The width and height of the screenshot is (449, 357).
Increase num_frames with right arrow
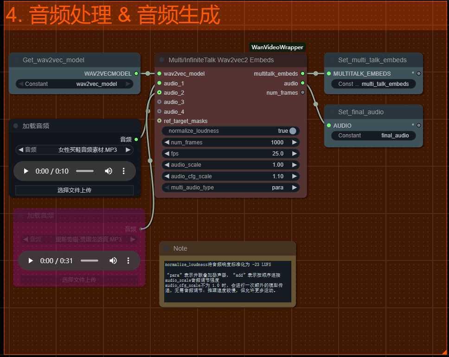tap(294, 143)
